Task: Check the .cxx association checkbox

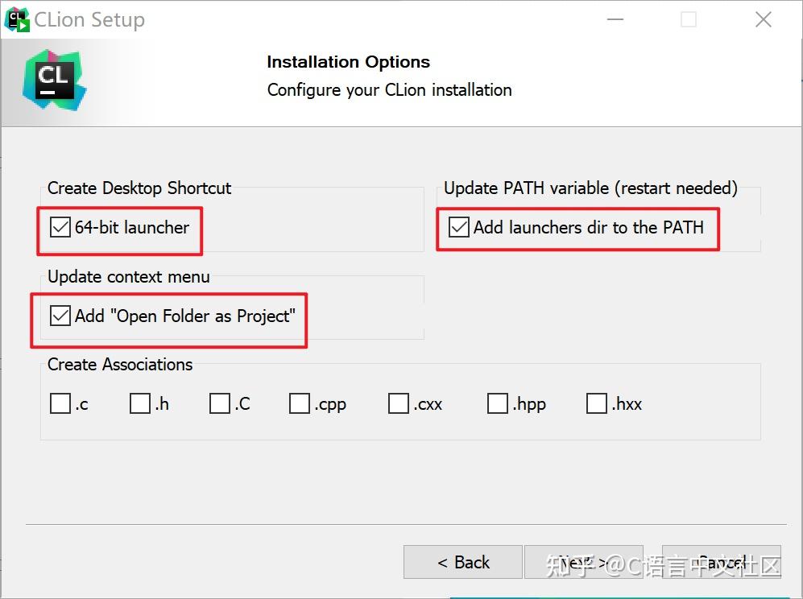Action: click(399, 403)
